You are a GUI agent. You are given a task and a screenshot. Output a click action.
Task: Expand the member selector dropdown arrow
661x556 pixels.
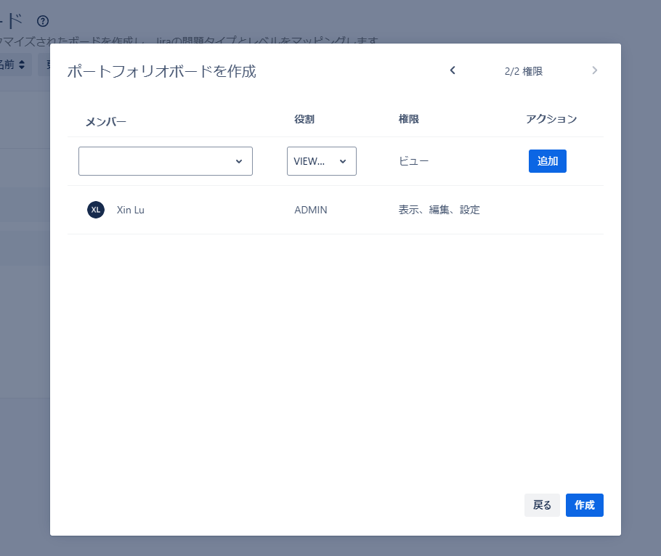[239, 161]
